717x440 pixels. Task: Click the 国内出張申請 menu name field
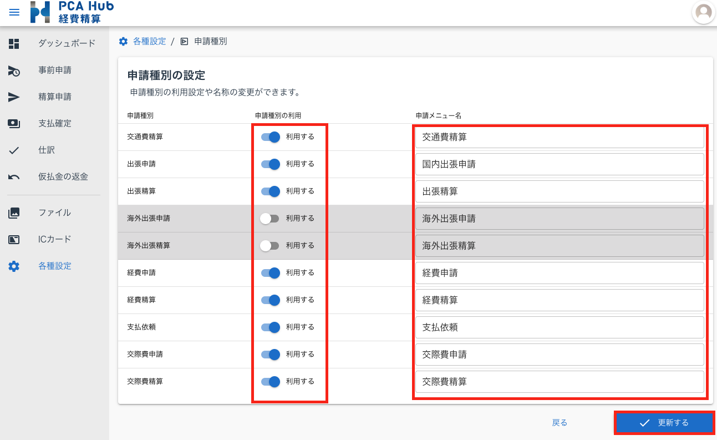click(559, 164)
